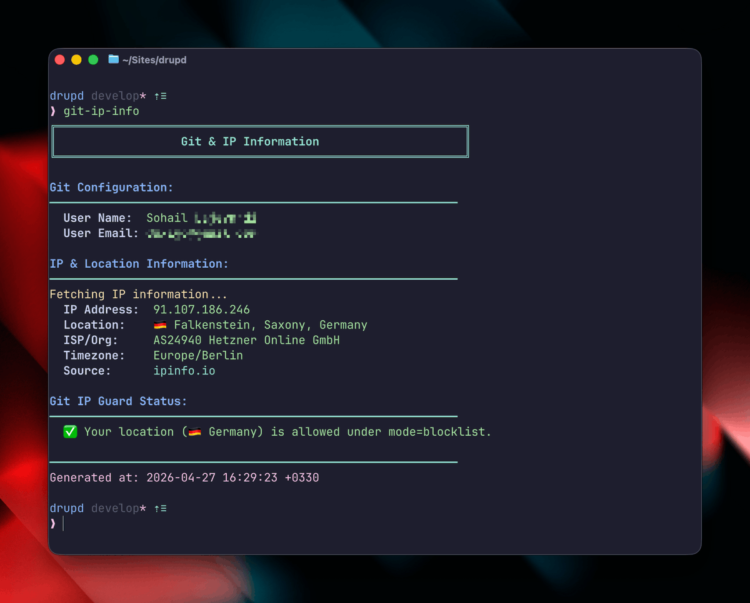Click the IP address 91.107.186.246

click(x=202, y=310)
